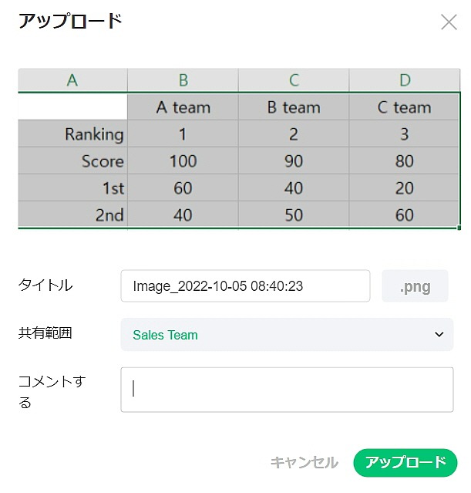Click column C header in preview

coord(294,80)
